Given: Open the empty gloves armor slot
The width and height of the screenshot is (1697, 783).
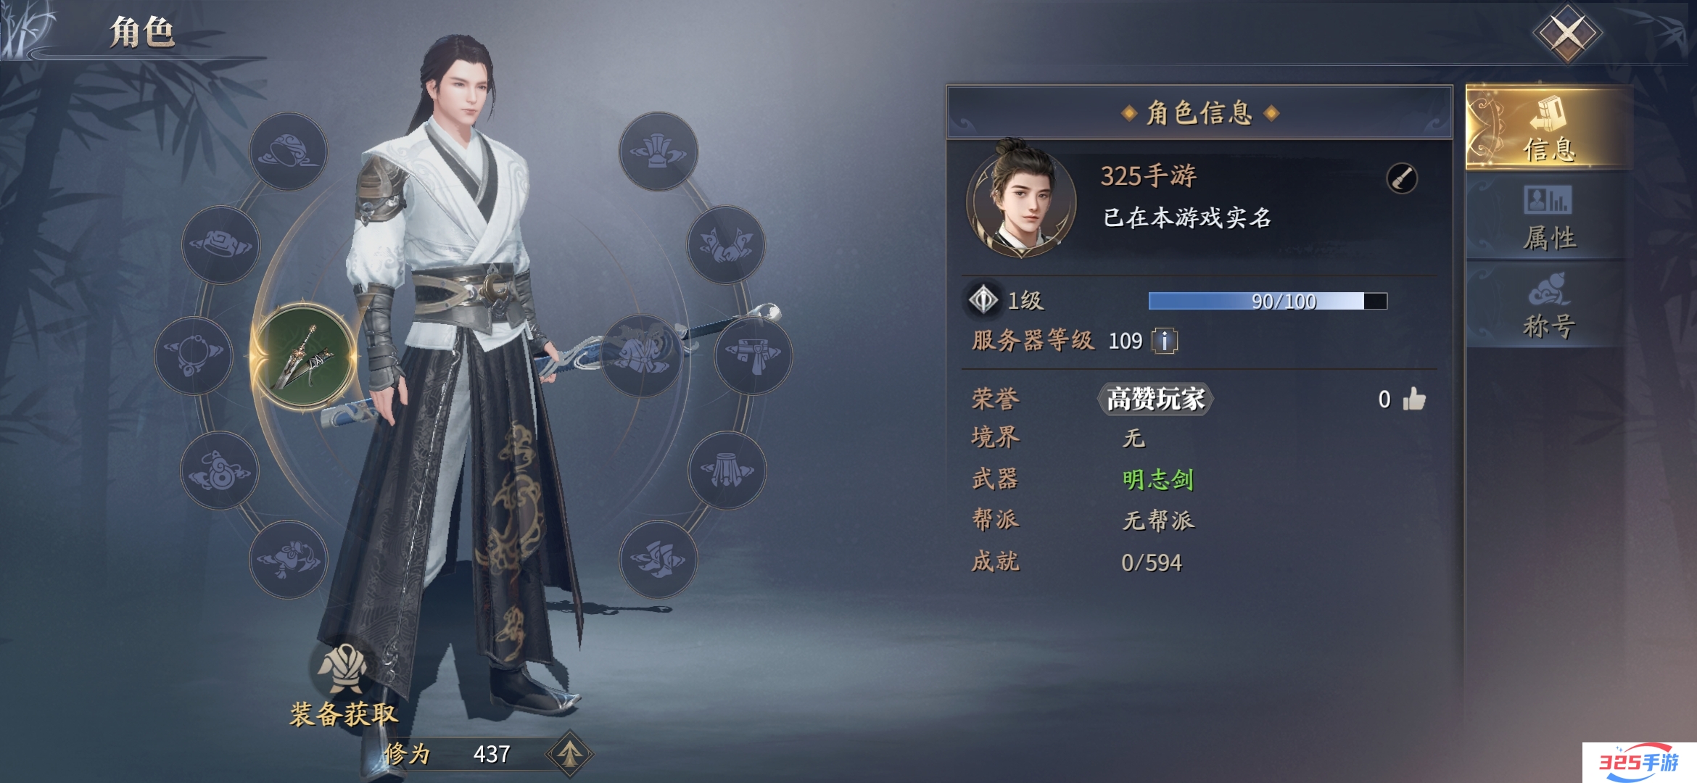Looking at the screenshot, I should tap(725, 244).
